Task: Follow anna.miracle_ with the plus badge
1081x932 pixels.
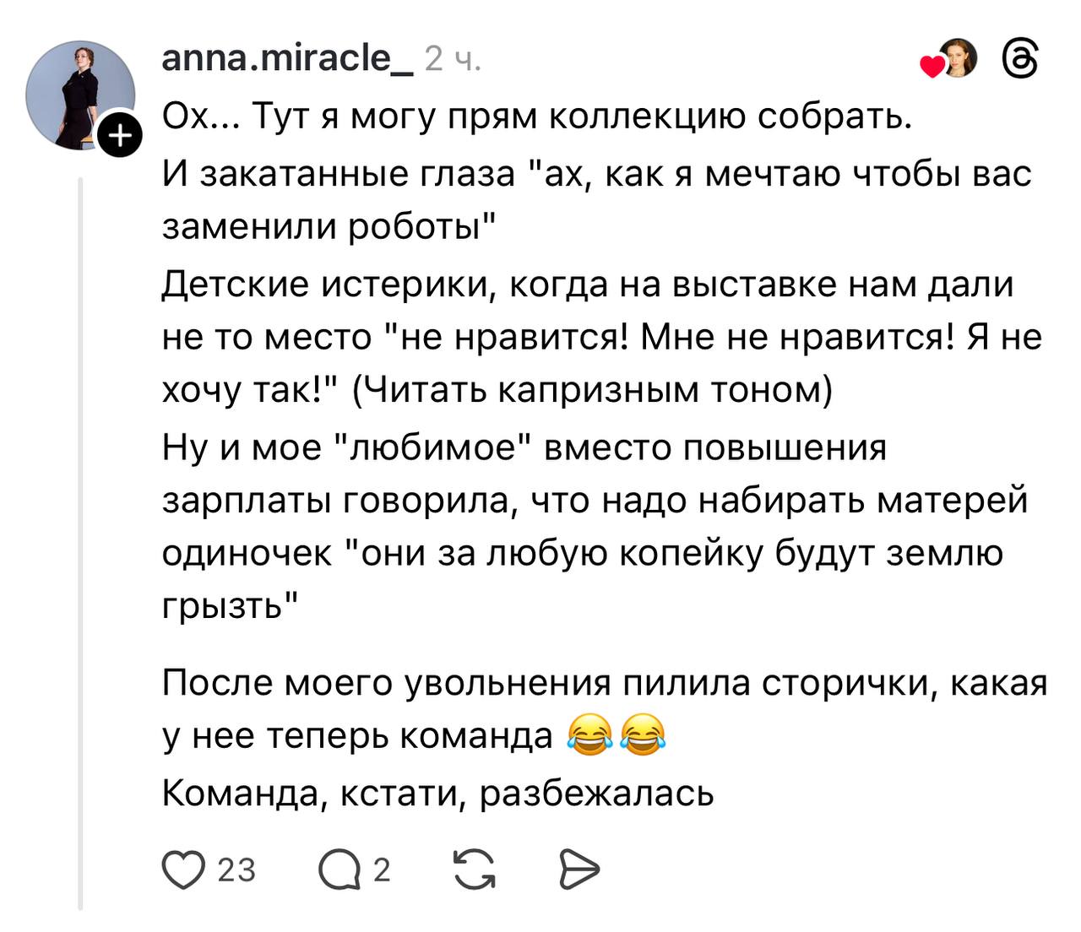Action: click(x=121, y=136)
